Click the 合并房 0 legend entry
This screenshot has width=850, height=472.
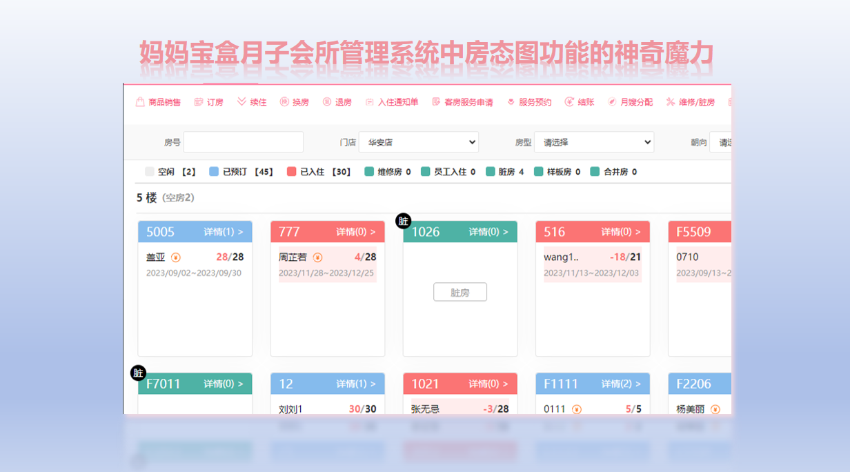pos(614,172)
